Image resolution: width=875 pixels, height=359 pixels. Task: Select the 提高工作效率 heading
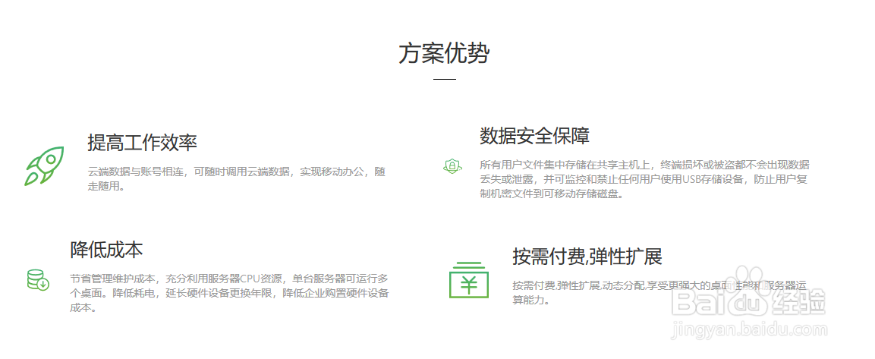tap(143, 143)
